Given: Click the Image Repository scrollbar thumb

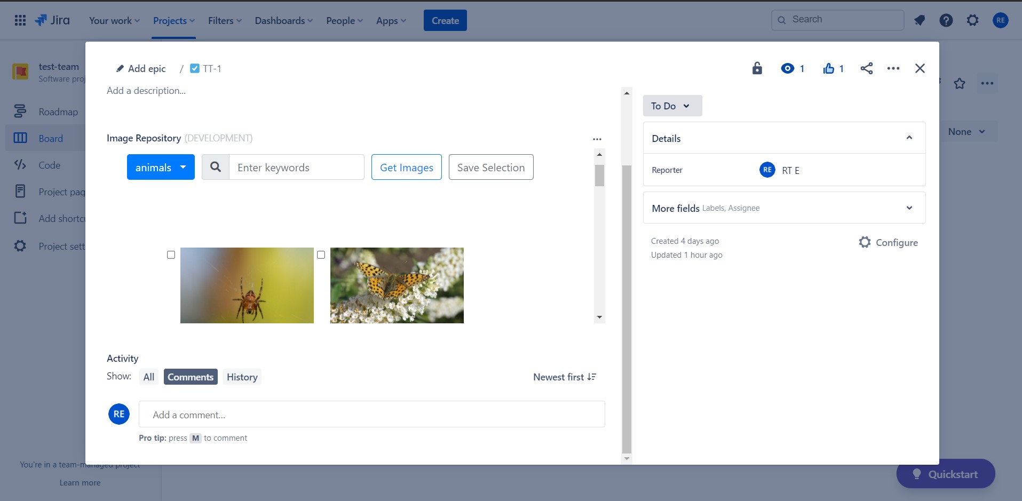Looking at the screenshot, I should 599,176.
